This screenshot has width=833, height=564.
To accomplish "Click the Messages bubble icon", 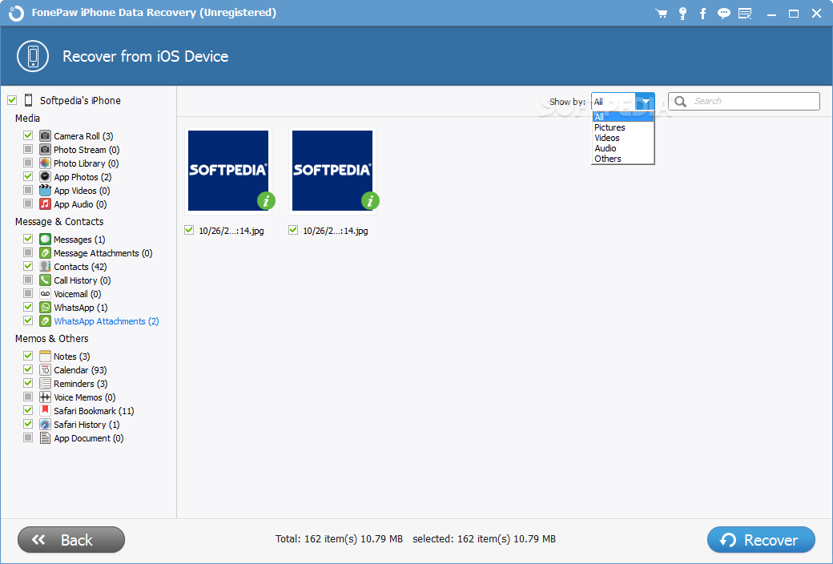I will (45, 240).
